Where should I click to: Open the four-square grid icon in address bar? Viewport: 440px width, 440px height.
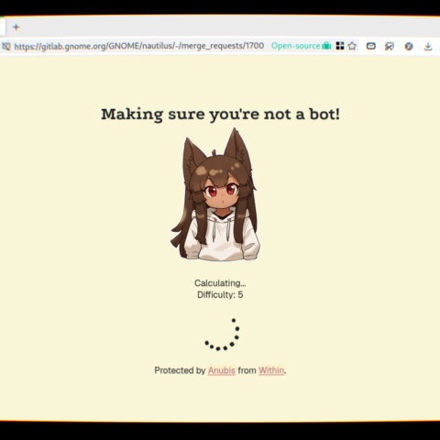[x=340, y=46]
